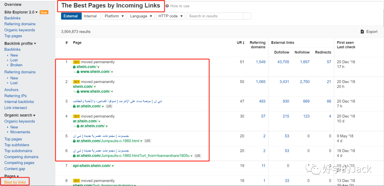Viewport: 384px width, 186px height.
Task: Open Top subfolders in the sidebar
Action: (17, 145)
